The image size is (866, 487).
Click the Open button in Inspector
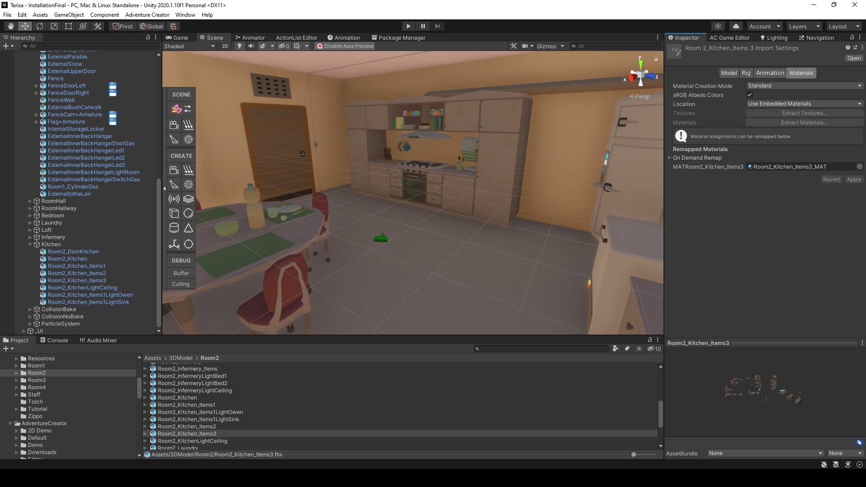854,58
